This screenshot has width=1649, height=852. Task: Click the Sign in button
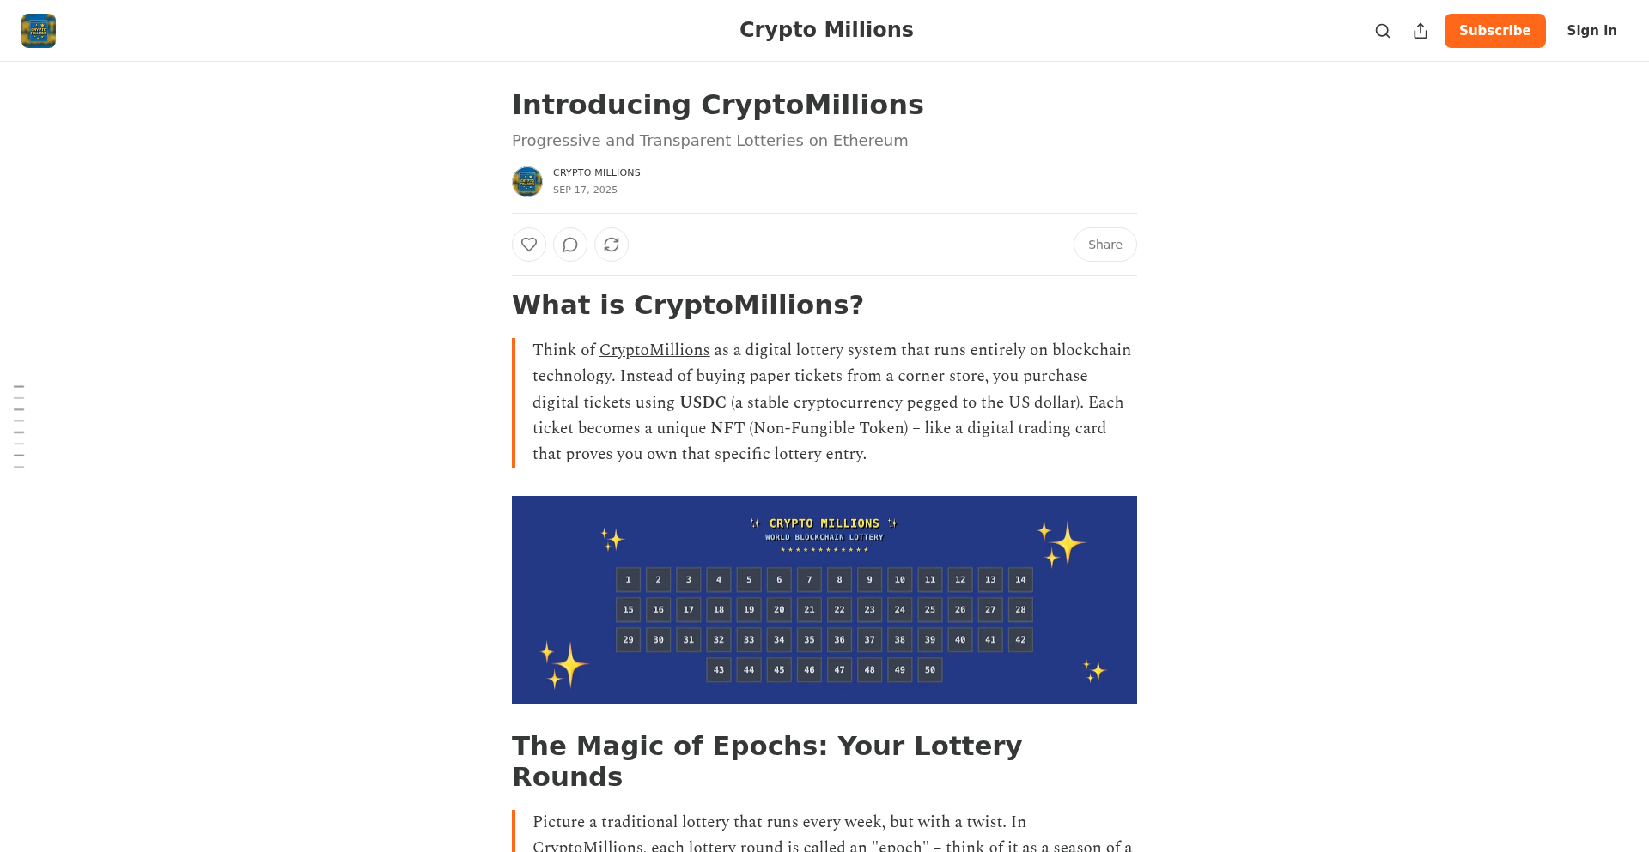tap(1591, 31)
